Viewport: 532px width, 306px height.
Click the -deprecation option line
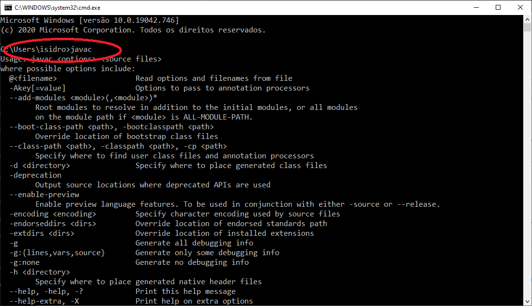[35, 175]
